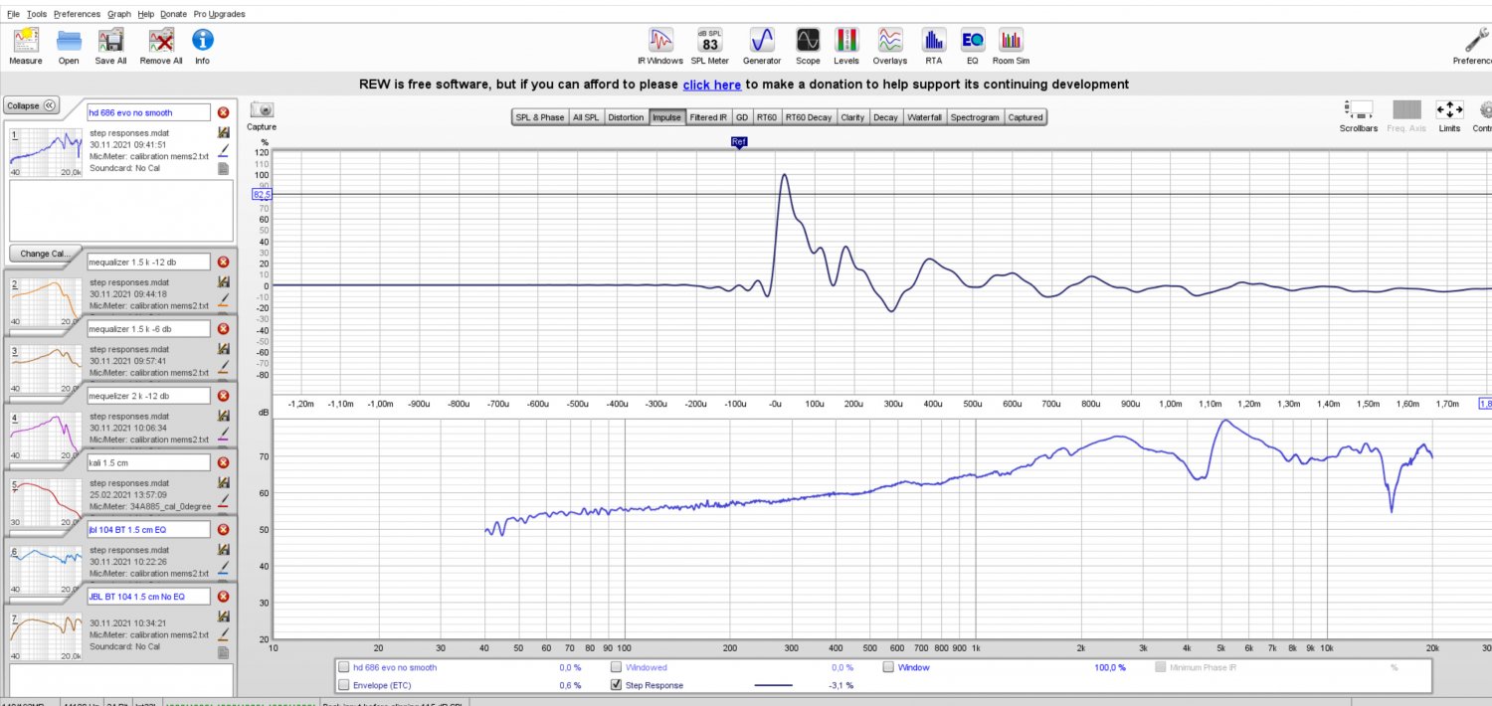
Task: Edit the mequalizer 1.5 k -6 db name field
Action: coord(149,328)
